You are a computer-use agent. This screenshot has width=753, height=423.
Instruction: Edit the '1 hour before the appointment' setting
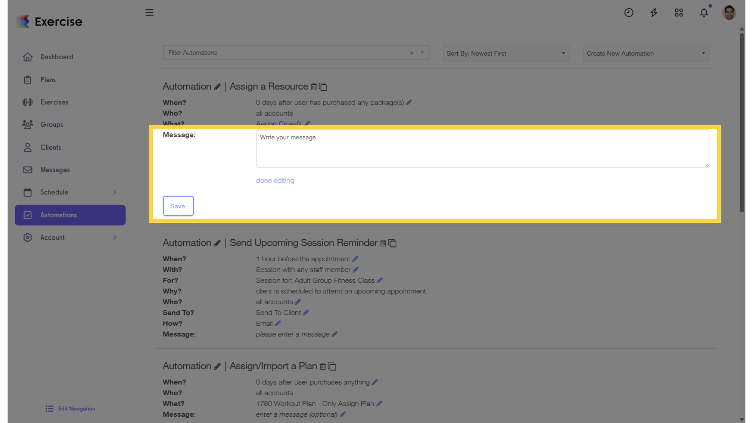click(355, 259)
